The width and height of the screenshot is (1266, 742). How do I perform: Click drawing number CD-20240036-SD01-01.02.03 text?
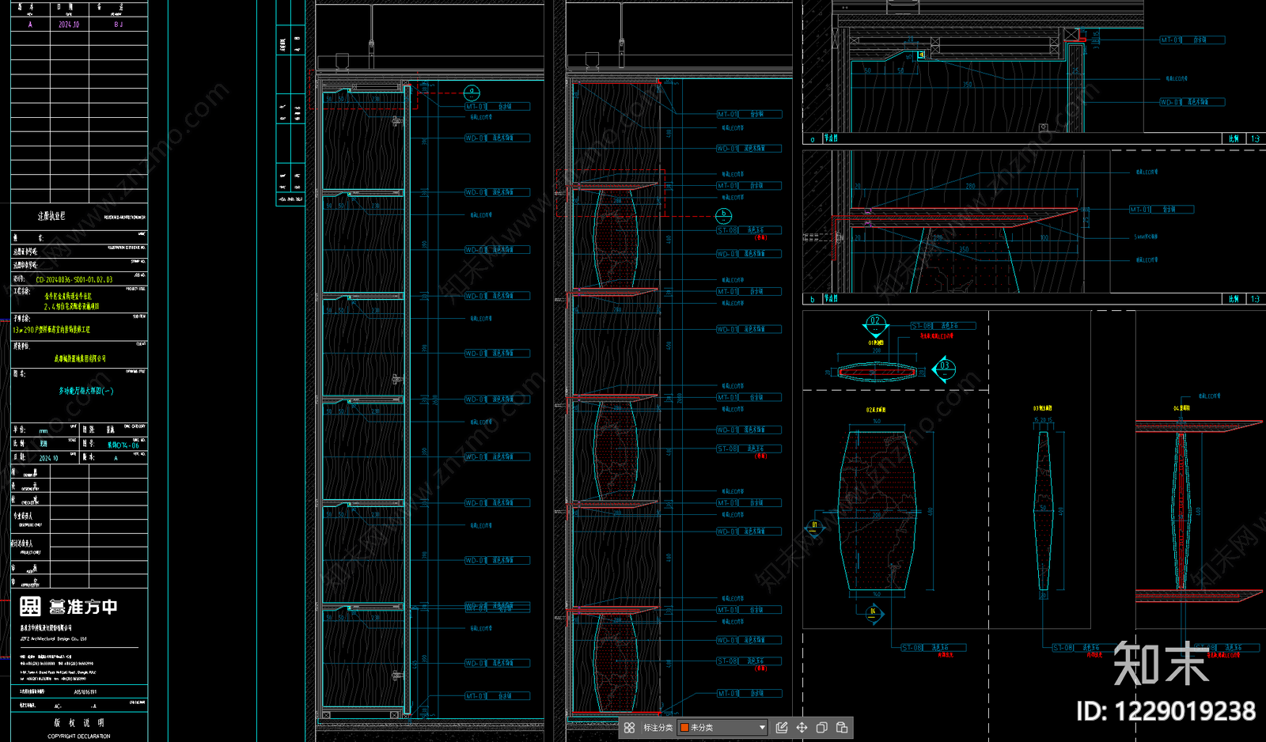point(74,280)
